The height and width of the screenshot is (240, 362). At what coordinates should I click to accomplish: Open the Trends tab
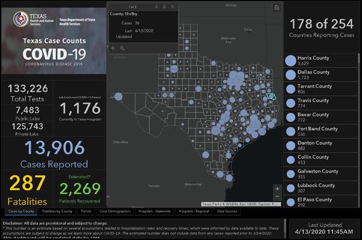click(86, 211)
